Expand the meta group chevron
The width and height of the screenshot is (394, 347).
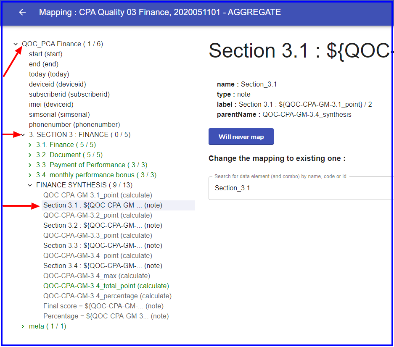click(23, 326)
